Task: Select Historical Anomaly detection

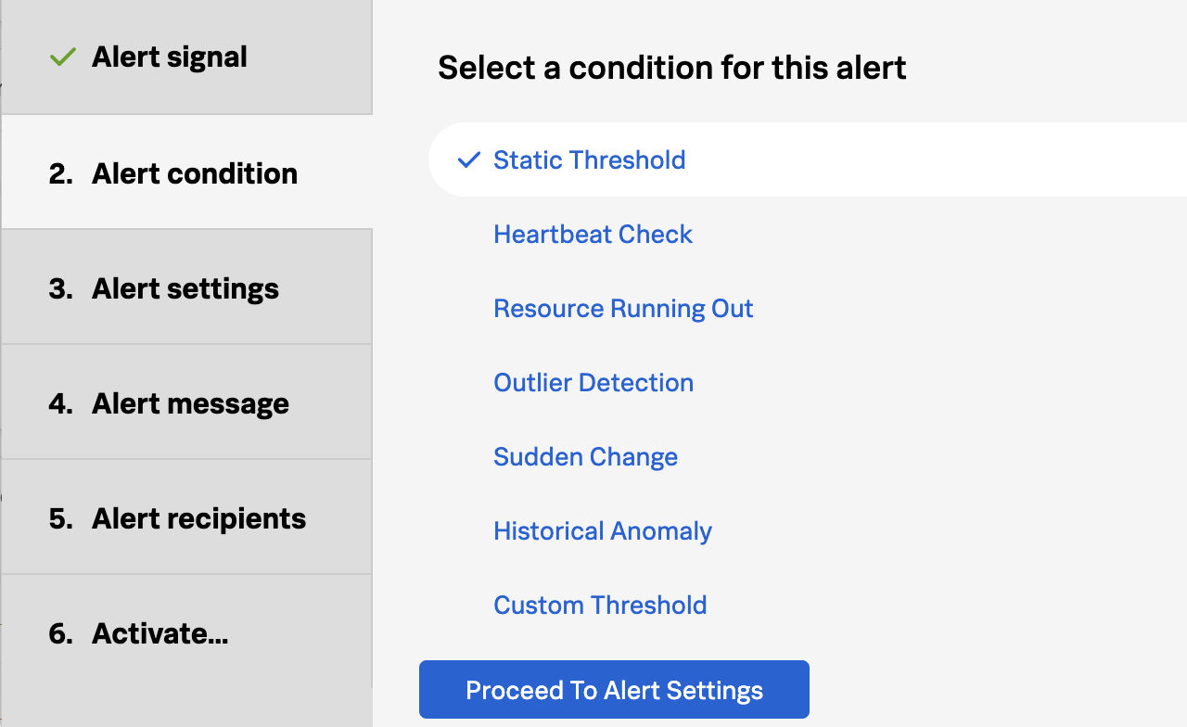Action: 602,530
